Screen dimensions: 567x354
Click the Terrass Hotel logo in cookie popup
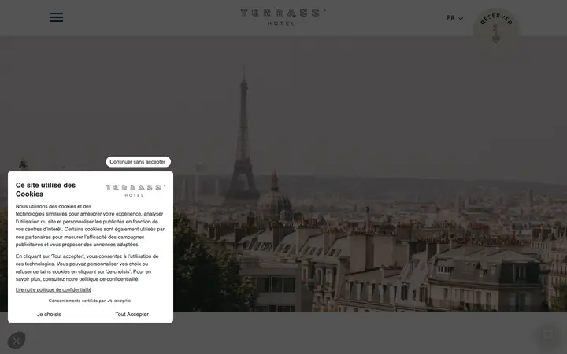tap(135, 190)
